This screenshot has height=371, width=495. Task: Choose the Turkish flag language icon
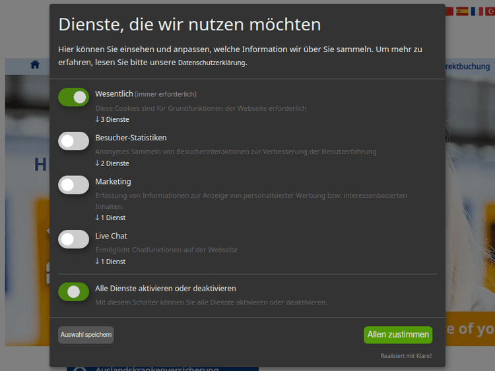490,11
